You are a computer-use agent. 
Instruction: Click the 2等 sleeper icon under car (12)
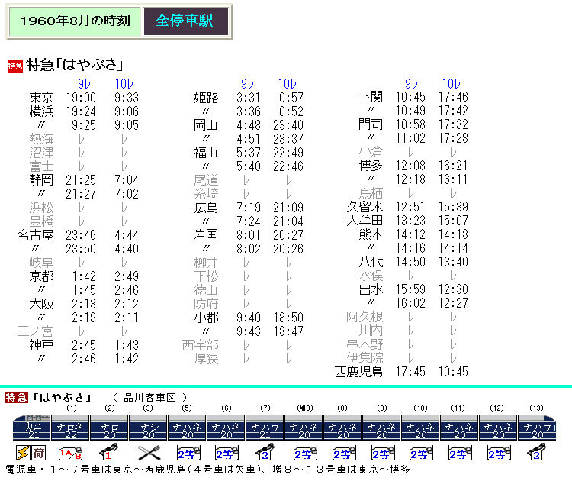pos(499,453)
